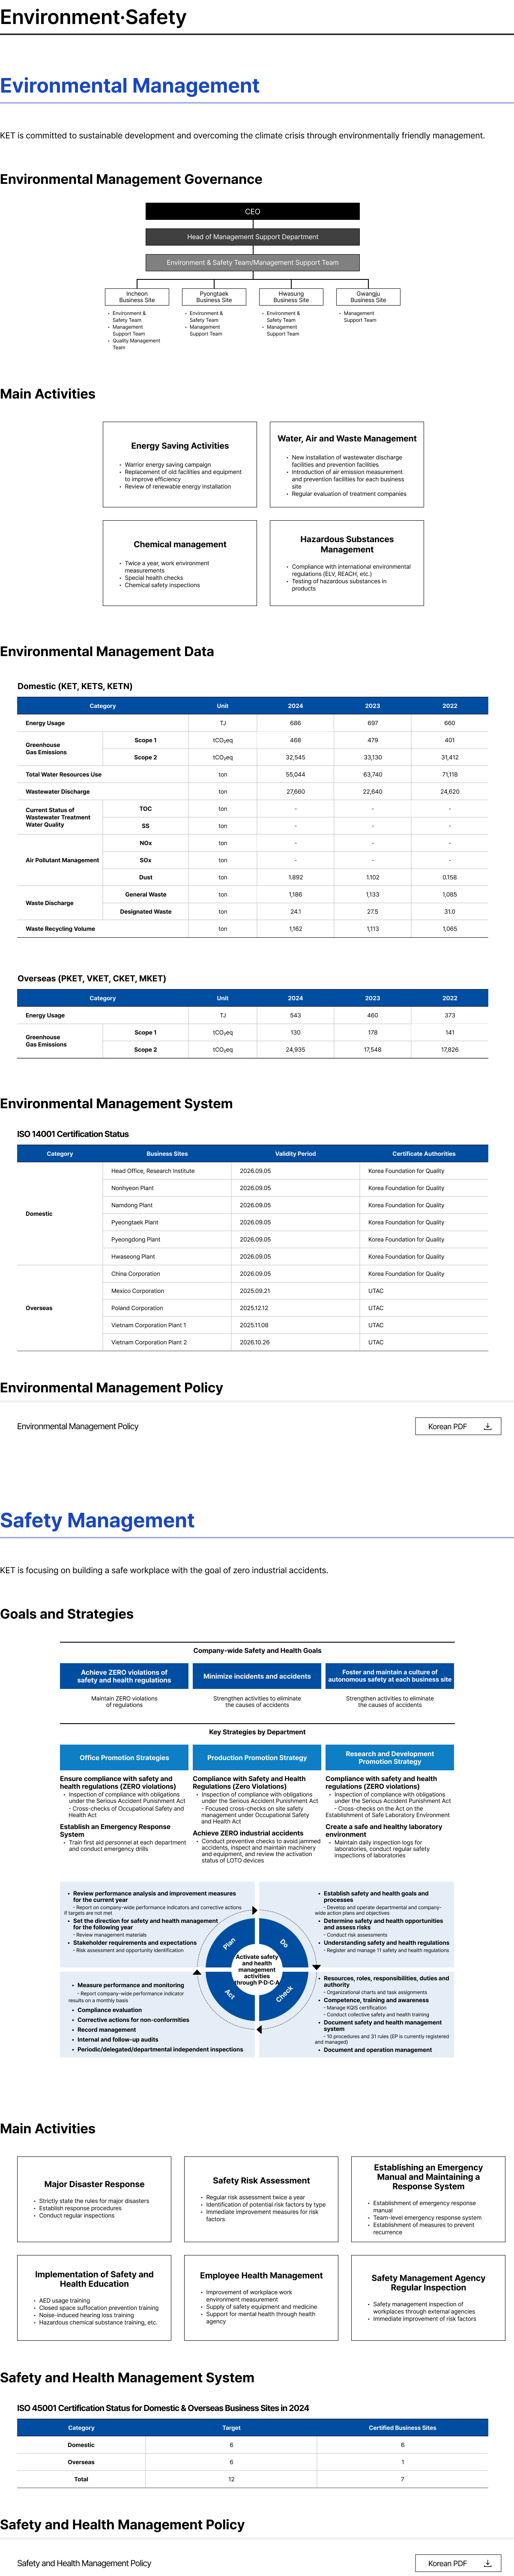Screen dimensions: 514x2576
Task: Download the Environmental Management Policy Korean PDF
Action: point(458,1426)
